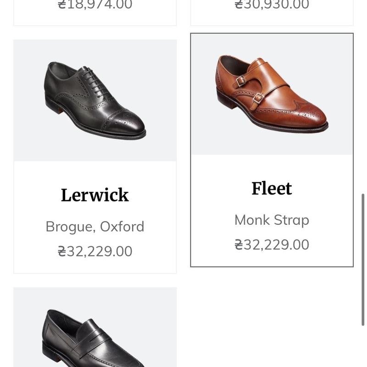Click the Lerwick product title

pyautogui.click(x=95, y=195)
